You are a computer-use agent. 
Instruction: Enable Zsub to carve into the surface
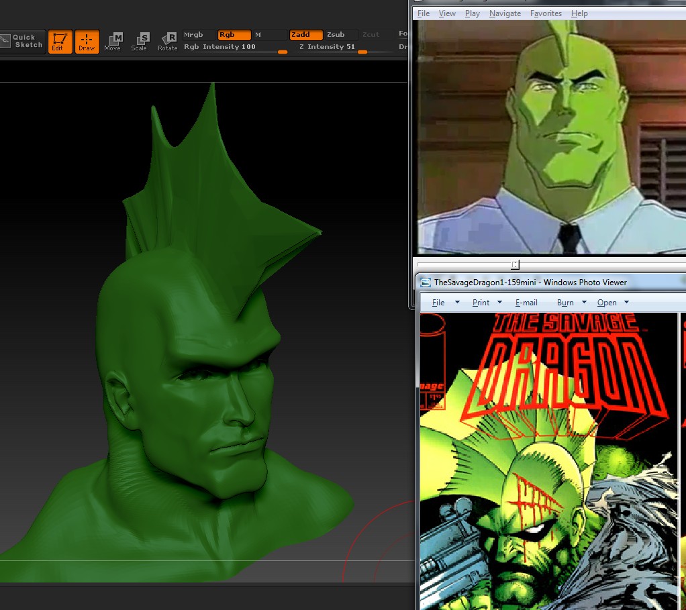pos(336,35)
